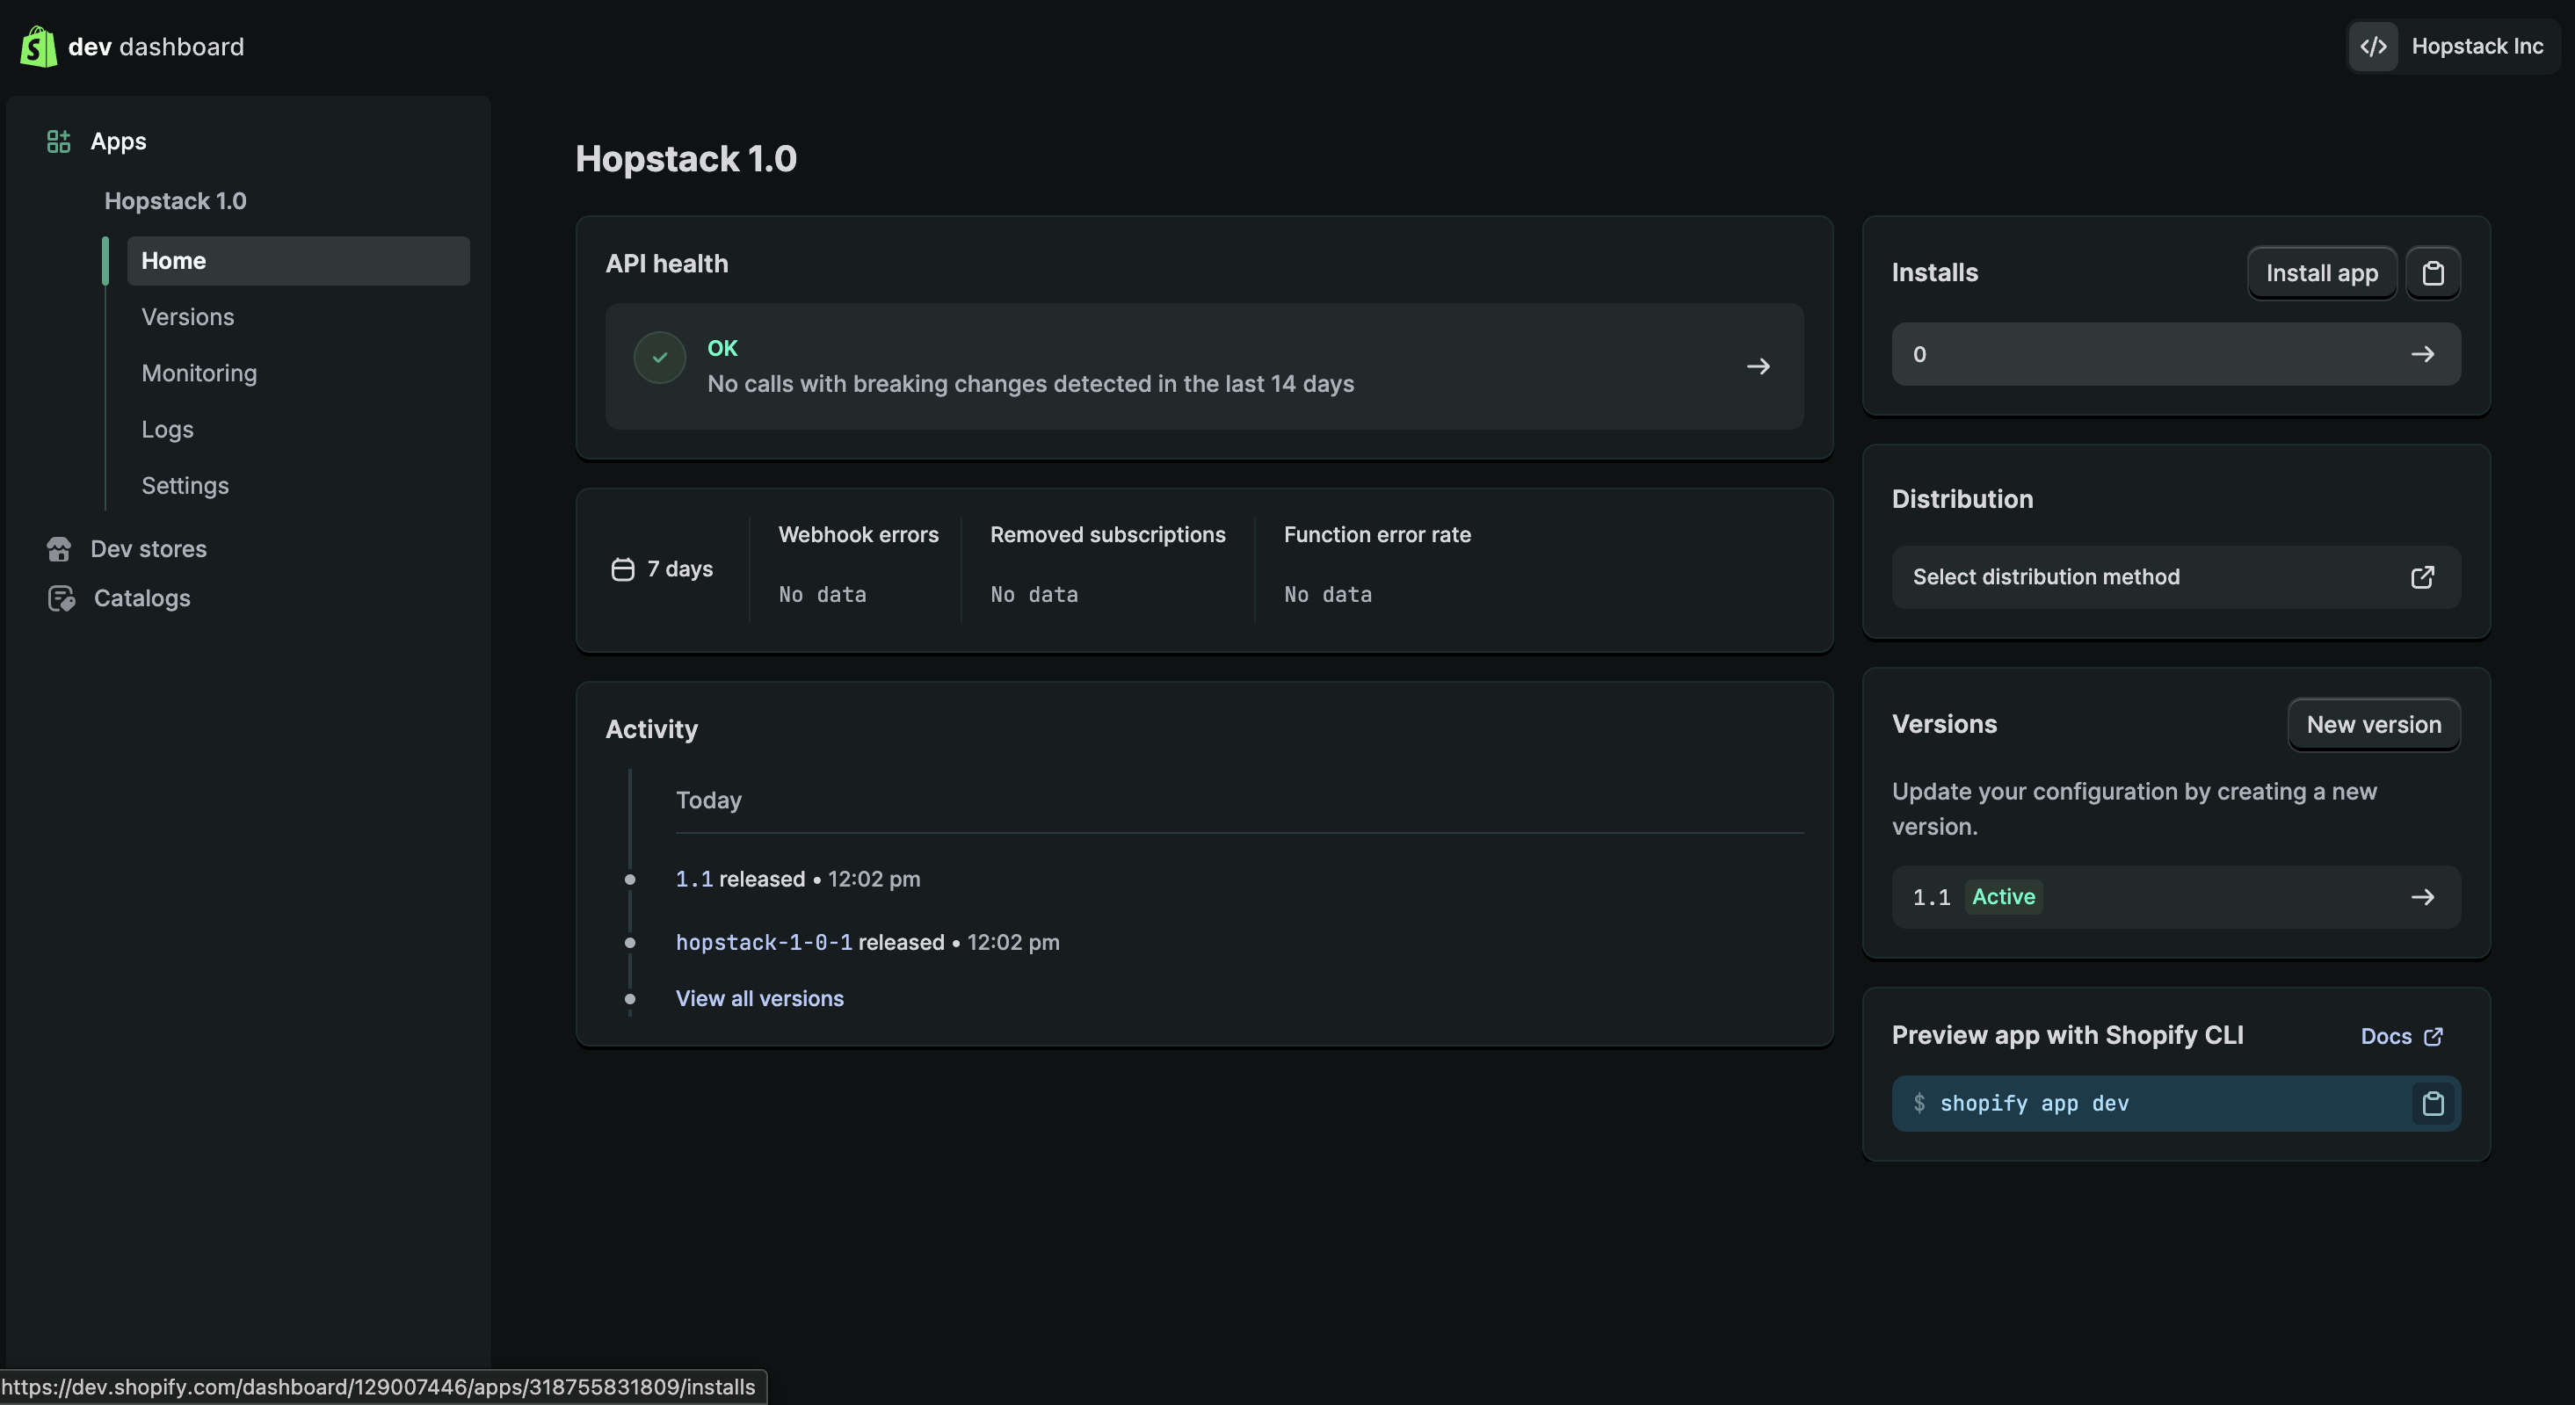Click the Apps grid icon in sidebar
The height and width of the screenshot is (1405, 2575).
58,141
